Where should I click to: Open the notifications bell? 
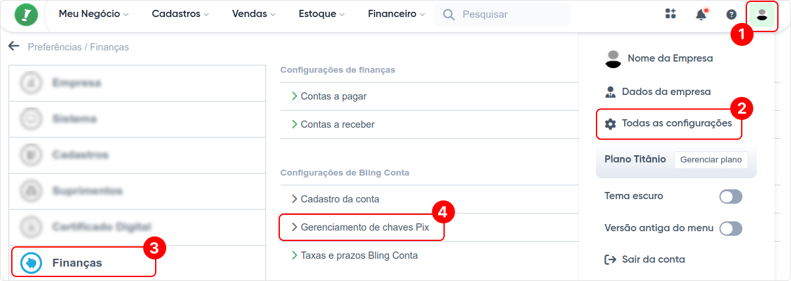tap(701, 14)
